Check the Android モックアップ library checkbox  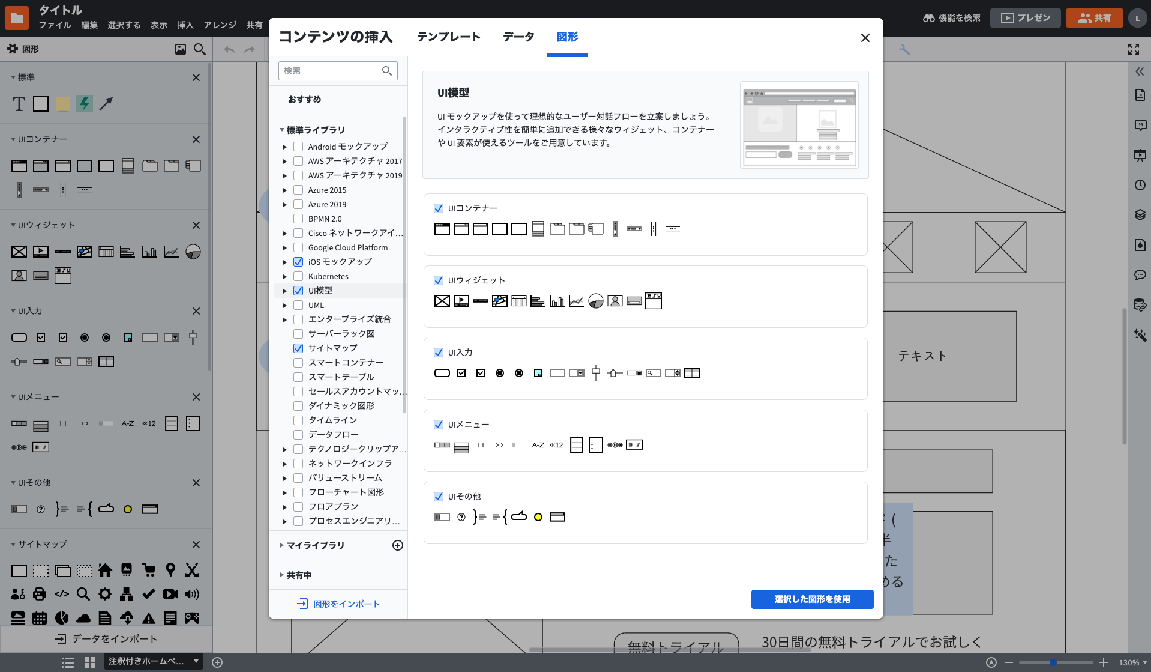point(298,147)
